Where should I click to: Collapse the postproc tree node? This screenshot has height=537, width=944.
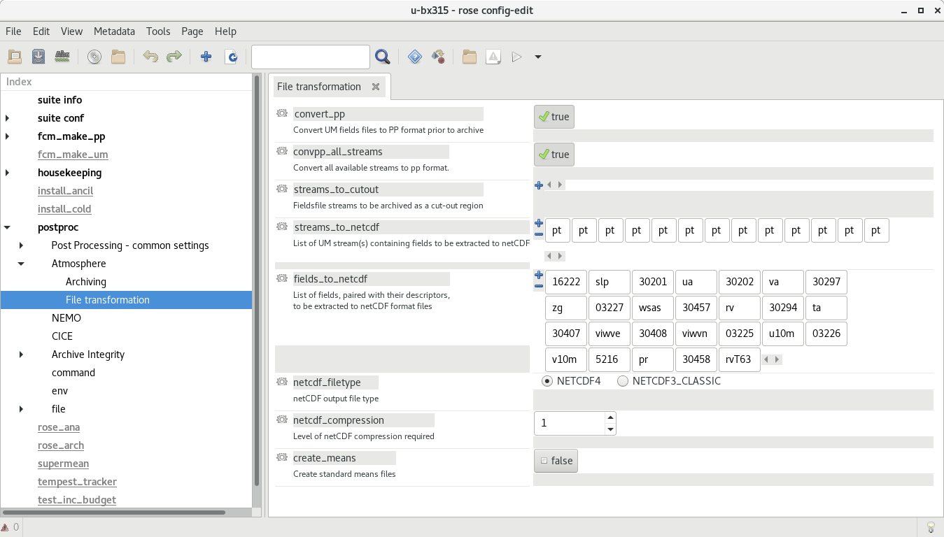coord(8,227)
